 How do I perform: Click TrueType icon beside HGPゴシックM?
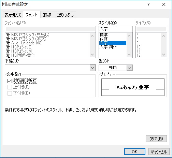[x=8, y=52]
